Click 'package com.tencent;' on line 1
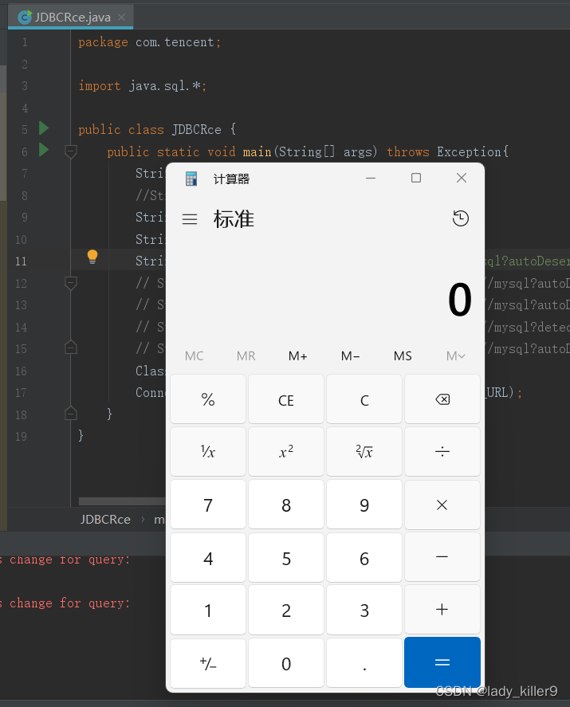 click(150, 42)
